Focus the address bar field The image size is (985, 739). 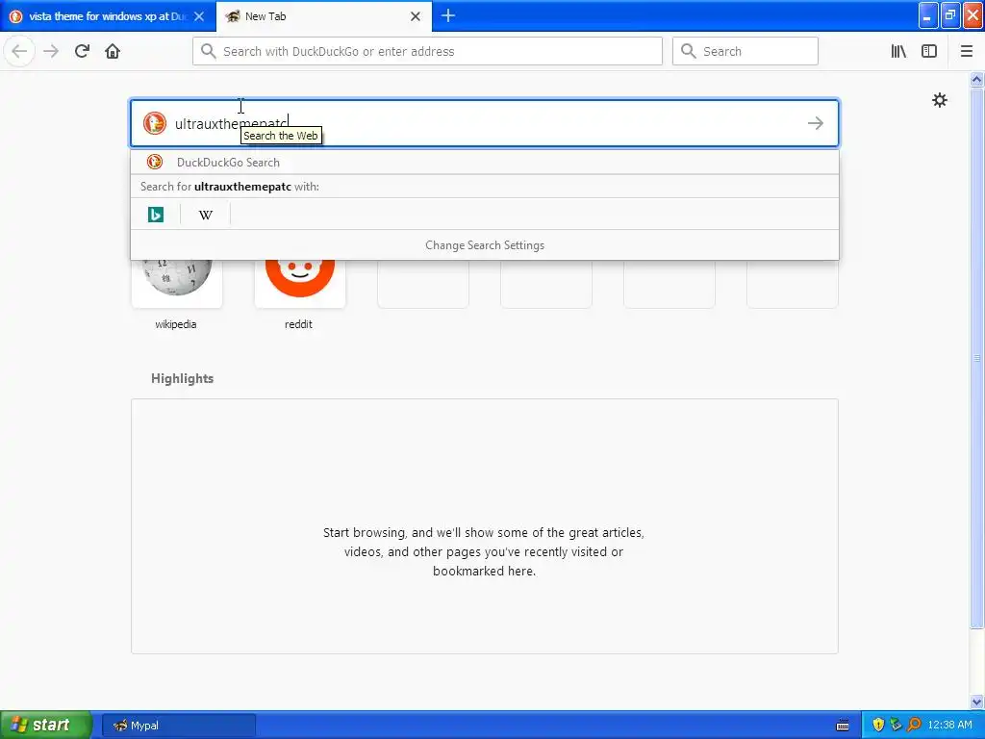point(427,51)
